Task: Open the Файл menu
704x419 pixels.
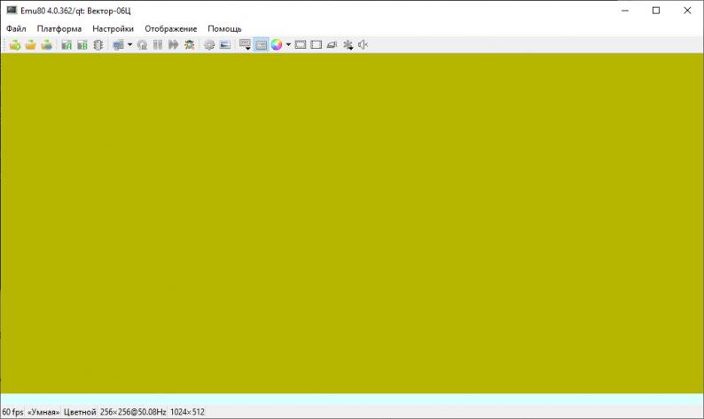Action: coord(16,28)
